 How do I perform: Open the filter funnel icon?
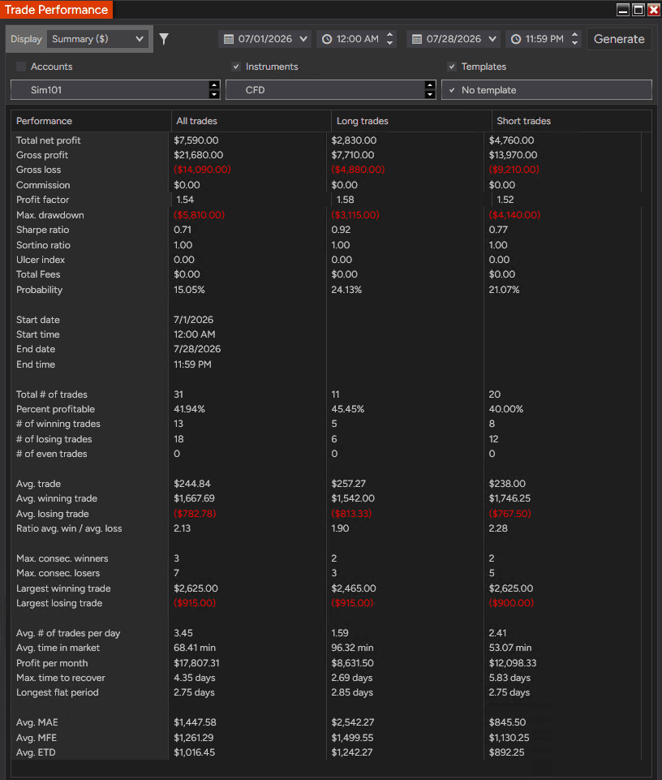164,39
